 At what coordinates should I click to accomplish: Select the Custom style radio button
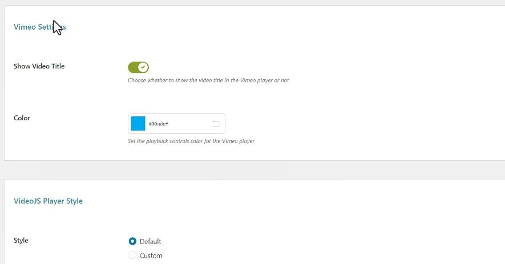[133, 255]
